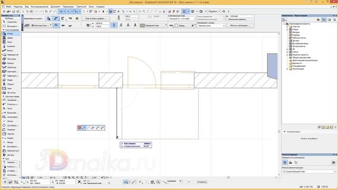Viewport: 338px width, 190px height.
Task: Open wall settings dialog icon in info box
Action: coord(49,19)
